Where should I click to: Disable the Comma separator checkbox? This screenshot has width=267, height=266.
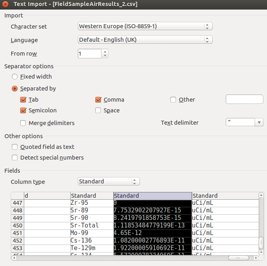(x=98, y=100)
